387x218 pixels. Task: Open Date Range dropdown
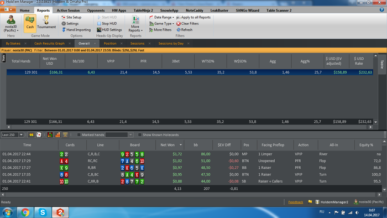161,17
